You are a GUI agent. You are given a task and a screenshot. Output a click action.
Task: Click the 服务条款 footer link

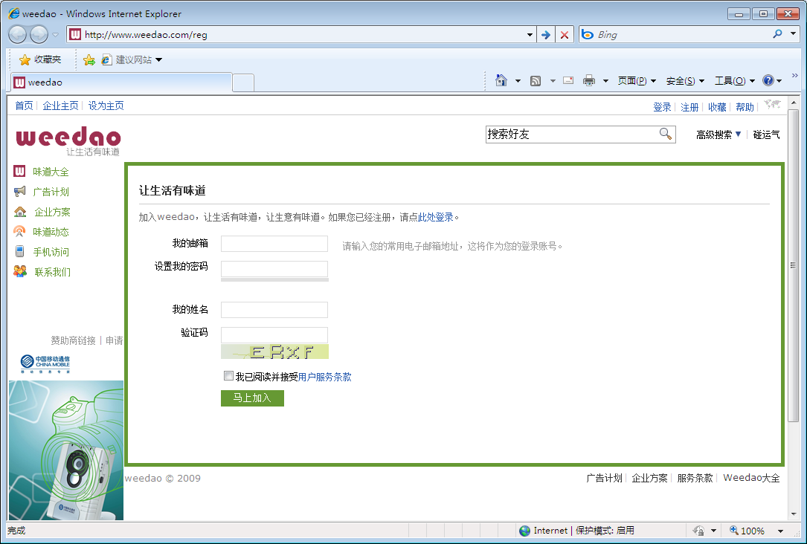click(695, 478)
